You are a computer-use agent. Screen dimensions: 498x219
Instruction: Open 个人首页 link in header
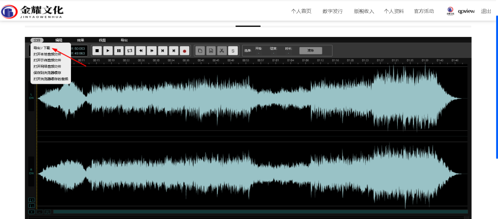(301, 11)
